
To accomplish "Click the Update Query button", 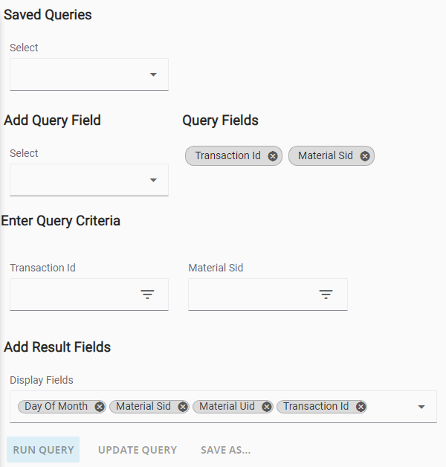I will coord(138,450).
